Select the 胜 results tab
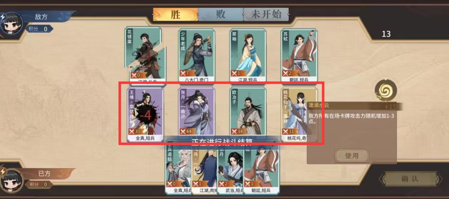Screen dimensions: 449x199 175,14
